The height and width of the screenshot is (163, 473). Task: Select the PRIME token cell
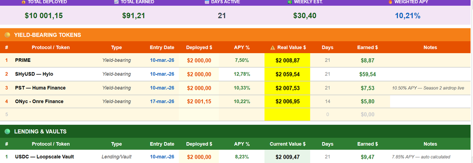[23, 60]
